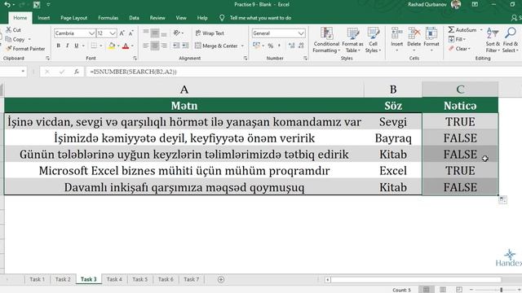Apply Accounting Number Format icon
Viewport: 522px width, 293px height.
pos(256,46)
